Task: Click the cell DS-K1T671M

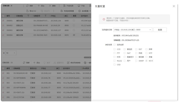Action: 19,97
